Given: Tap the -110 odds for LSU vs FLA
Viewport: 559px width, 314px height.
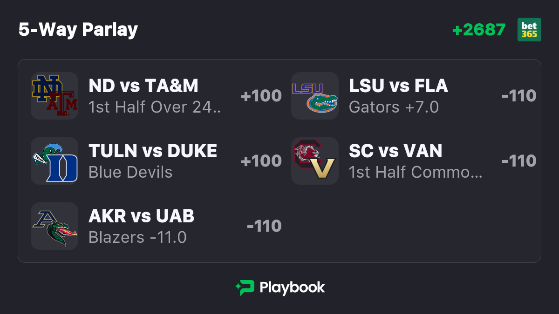Looking at the screenshot, I should [x=519, y=96].
